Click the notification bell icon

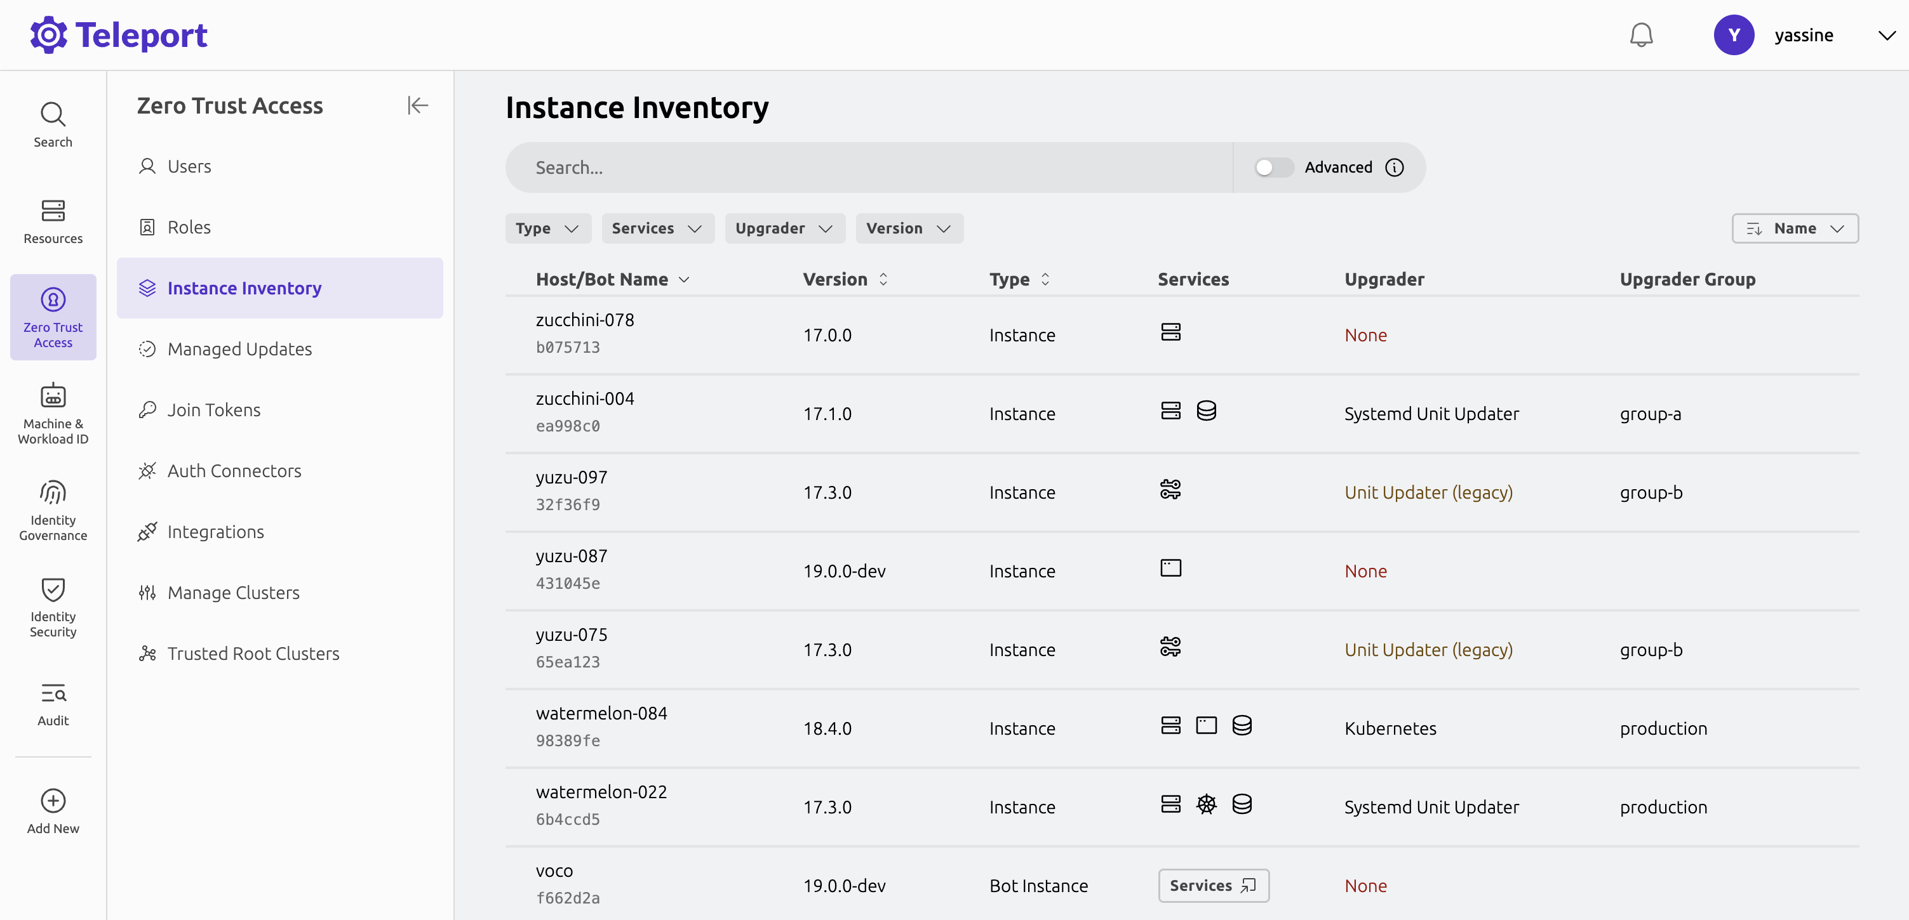tap(1641, 34)
